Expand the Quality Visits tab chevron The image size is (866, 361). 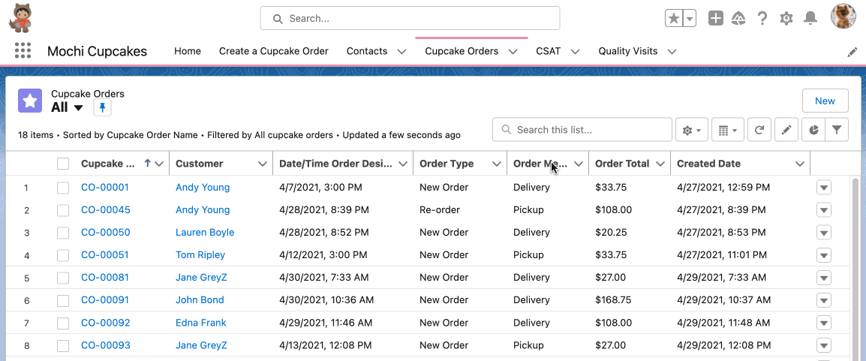click(x=672, y=51)
